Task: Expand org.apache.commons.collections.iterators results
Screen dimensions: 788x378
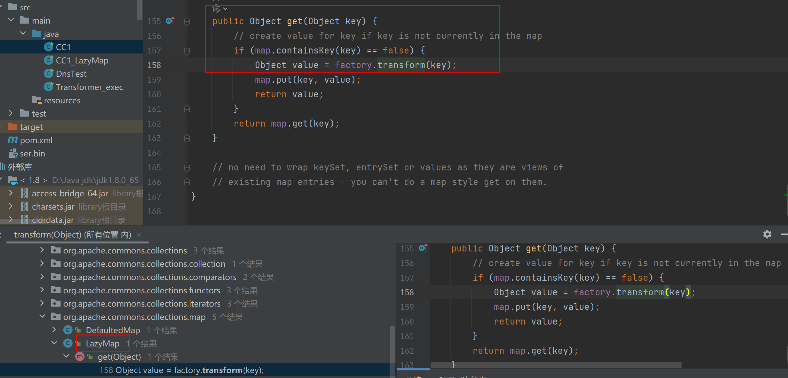Action: [x=42, y=303]
